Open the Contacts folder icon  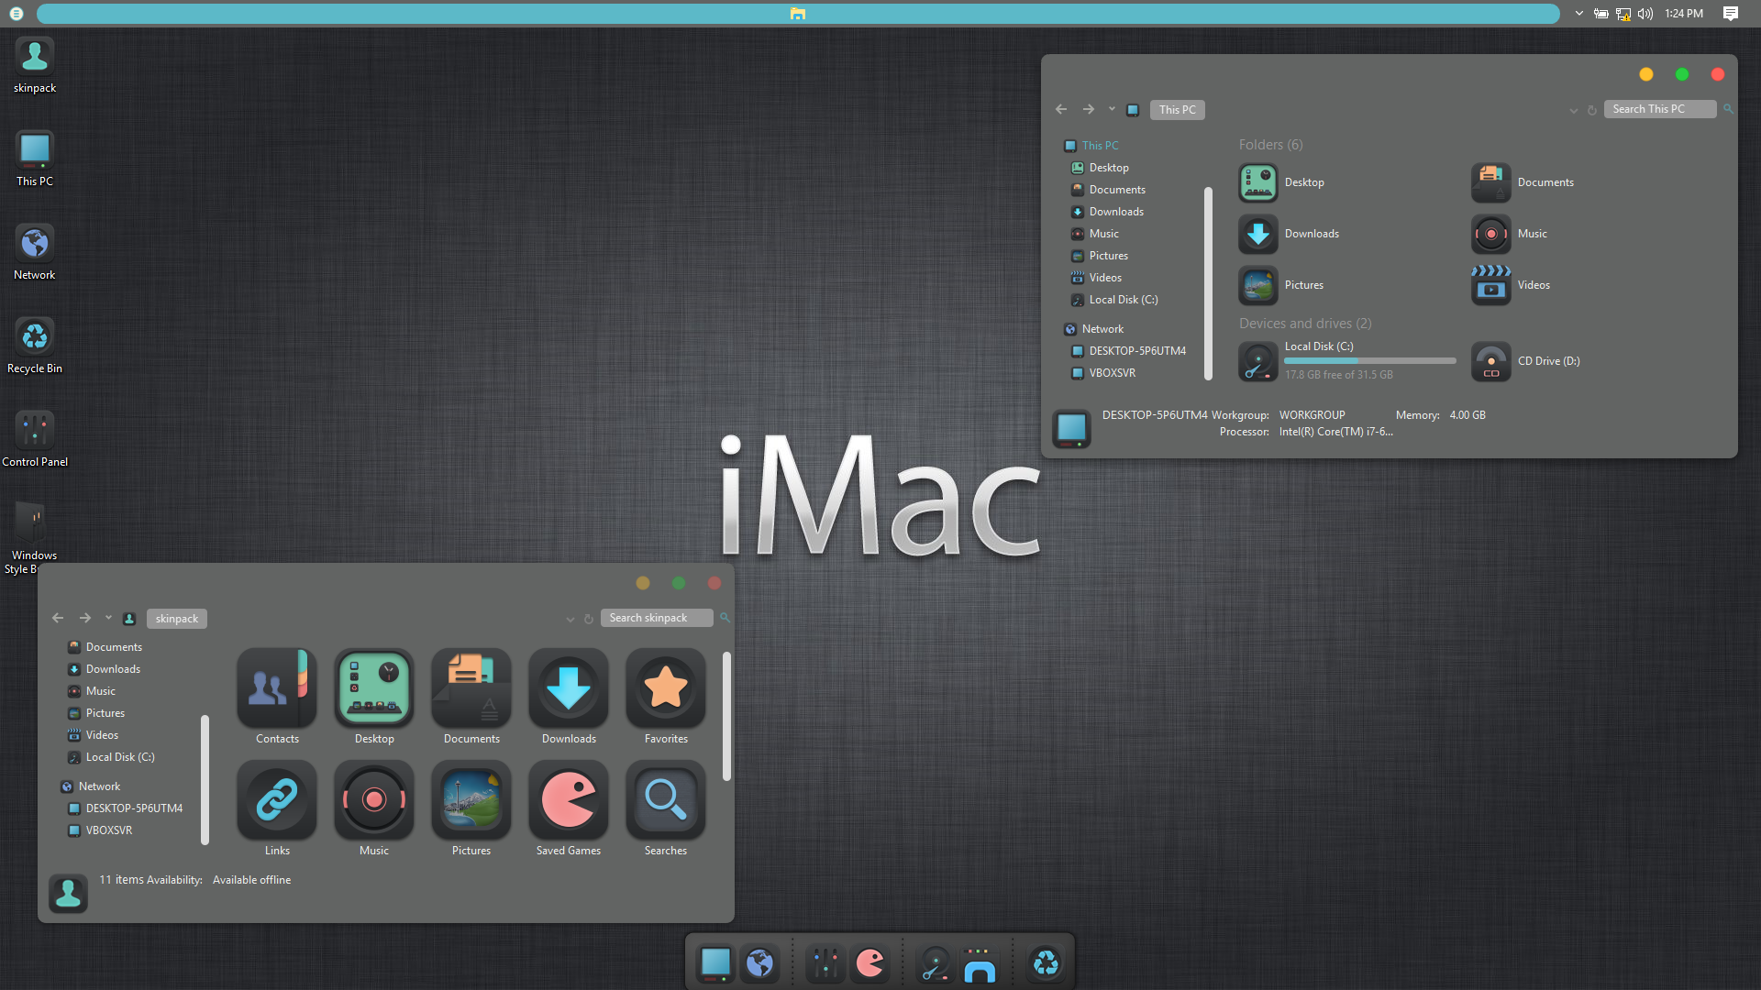click(276, 688)
